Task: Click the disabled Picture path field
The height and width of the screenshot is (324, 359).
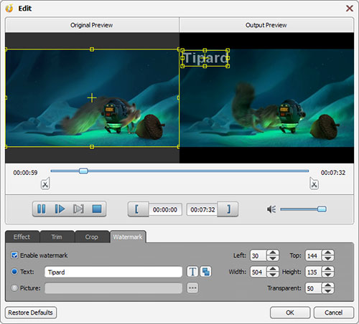Action: [x=113, y=288]
